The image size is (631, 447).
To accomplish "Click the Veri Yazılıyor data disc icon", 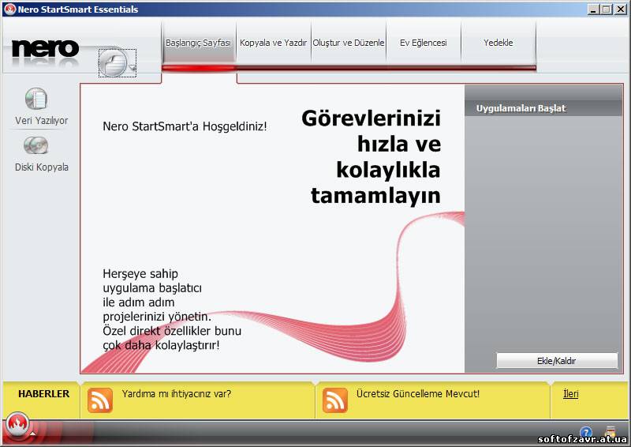I will point(36,99).
